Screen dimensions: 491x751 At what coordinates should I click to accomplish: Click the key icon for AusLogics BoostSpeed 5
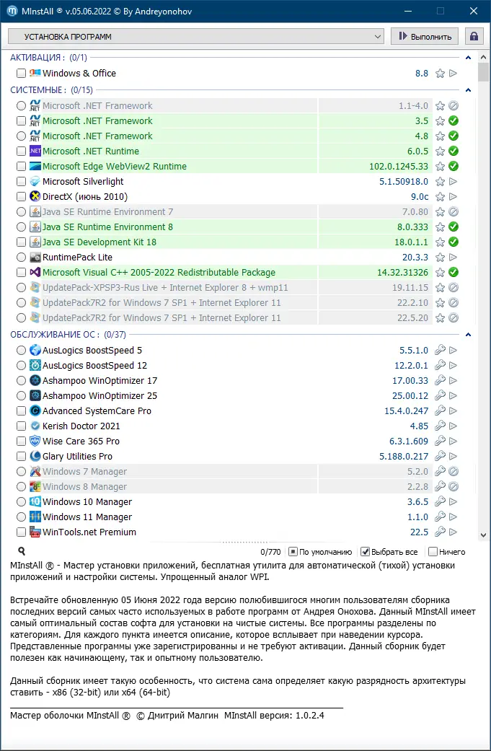coord(440,350)
